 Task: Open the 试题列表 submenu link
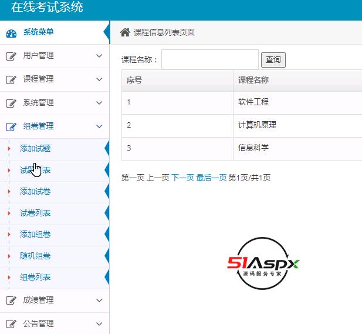pos(35,170)
